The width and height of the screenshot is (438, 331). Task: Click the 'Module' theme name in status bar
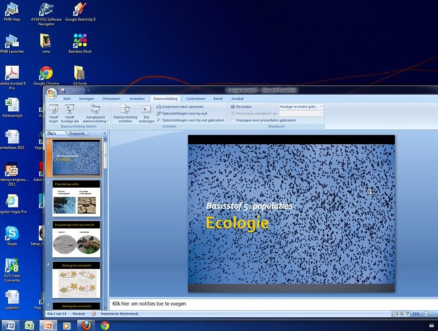coord(78,314)
